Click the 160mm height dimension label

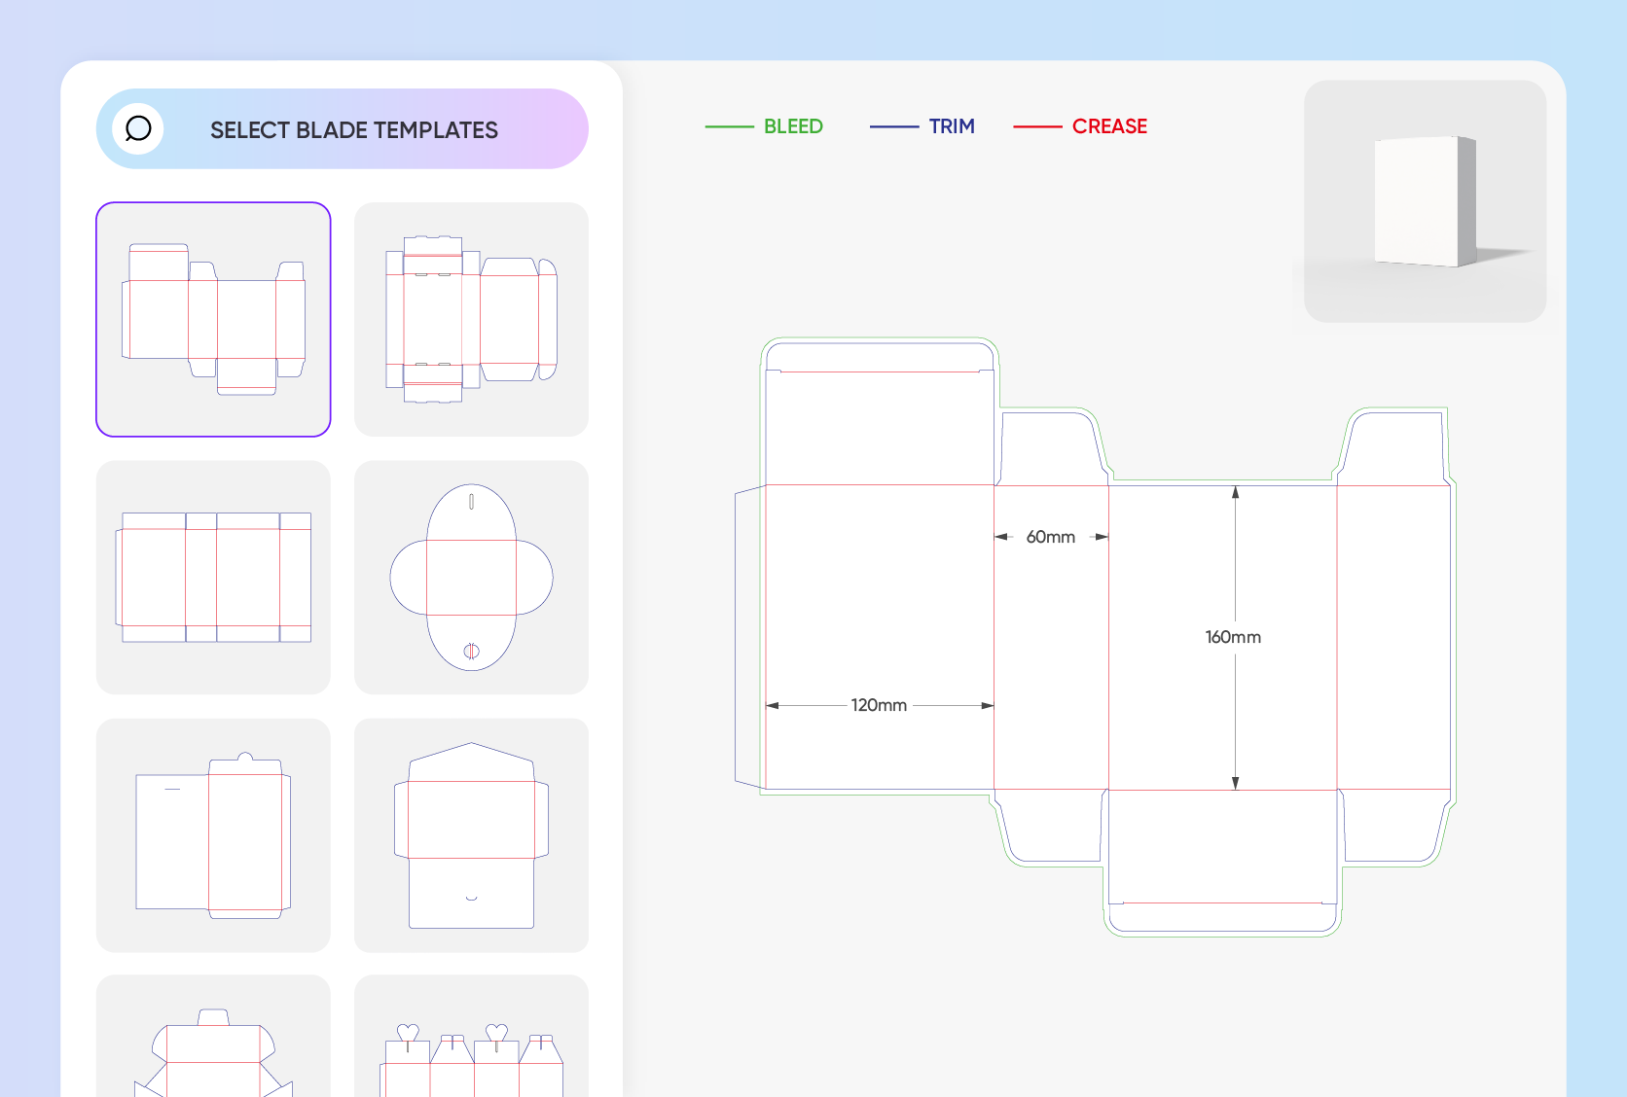pyautogui.click(x=1233, y=637)
